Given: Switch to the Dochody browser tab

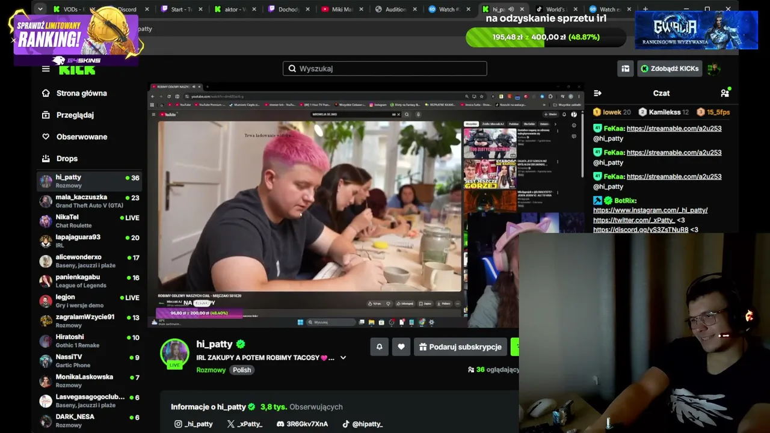Looking at the screenshot, I should tap(289, 9).
